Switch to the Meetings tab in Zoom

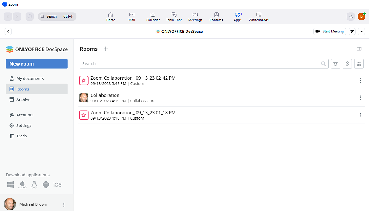pyautogui.click(x=195, y=16)
